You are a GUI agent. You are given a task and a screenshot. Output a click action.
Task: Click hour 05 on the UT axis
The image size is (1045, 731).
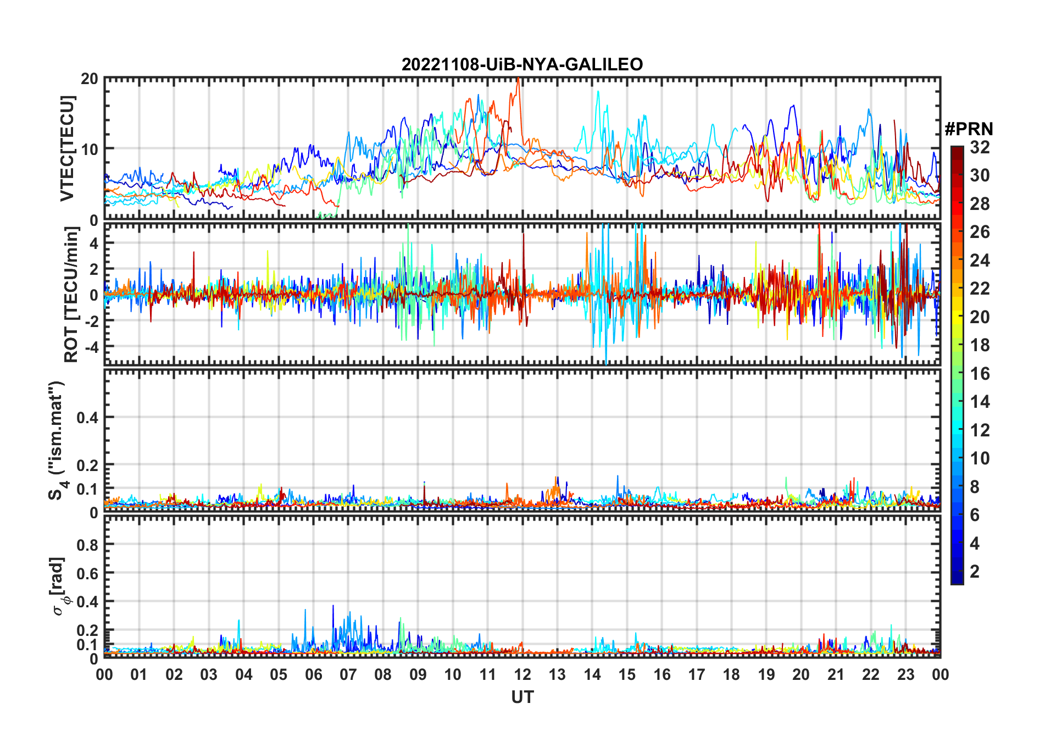279,675
